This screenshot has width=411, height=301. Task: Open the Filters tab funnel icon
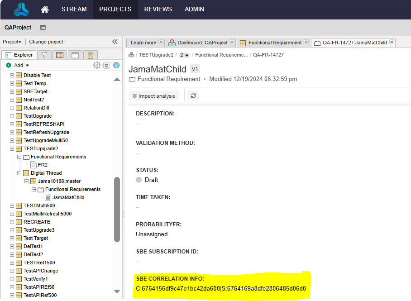click(x=44, y=55)
